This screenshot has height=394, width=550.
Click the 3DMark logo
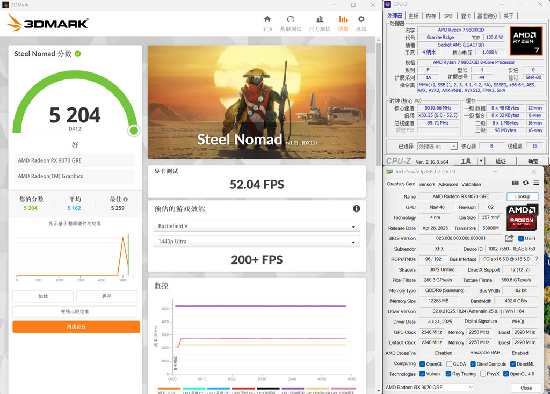(47, 23)
